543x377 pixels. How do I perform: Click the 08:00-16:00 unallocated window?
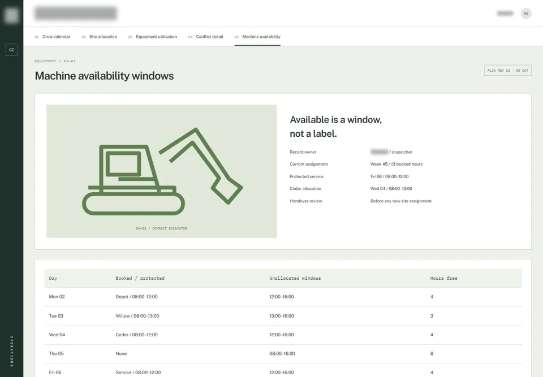282,353
